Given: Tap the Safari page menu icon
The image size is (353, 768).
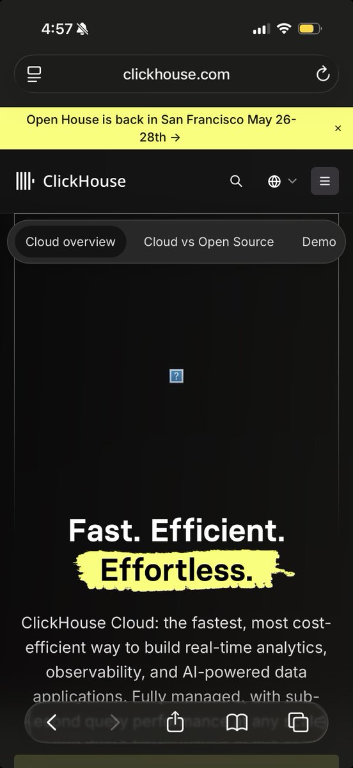Looking at the screenshot, I should (x=35, y=74).
